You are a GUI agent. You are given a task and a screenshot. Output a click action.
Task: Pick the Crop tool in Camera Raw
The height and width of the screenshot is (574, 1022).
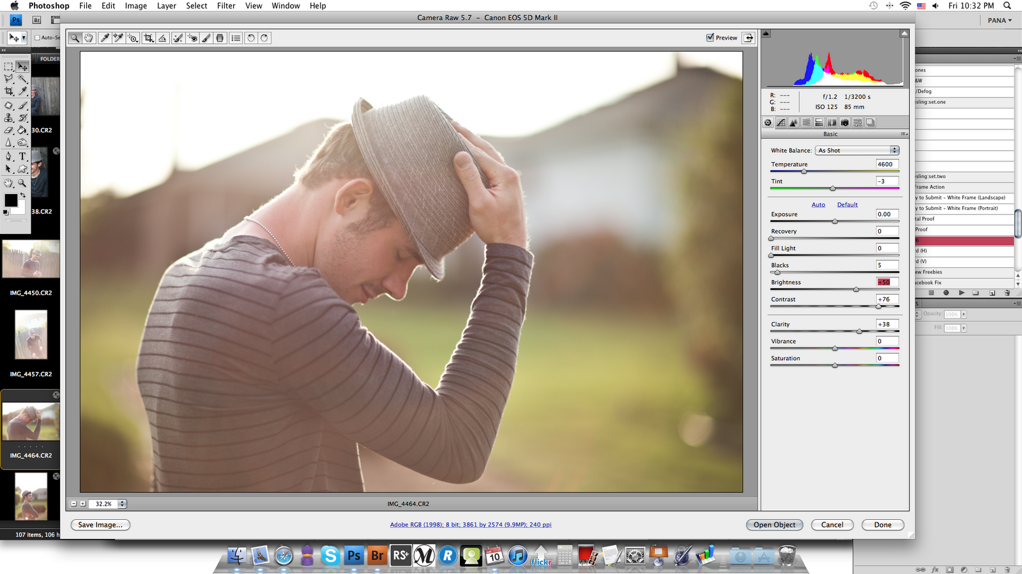click(148, 38)
